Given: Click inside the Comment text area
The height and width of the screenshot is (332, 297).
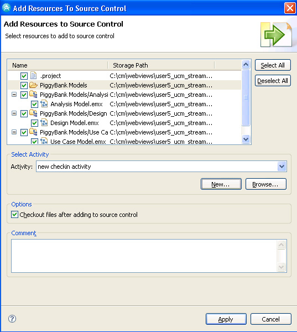Looking at the screenshot, I should [x=144, y=256].
